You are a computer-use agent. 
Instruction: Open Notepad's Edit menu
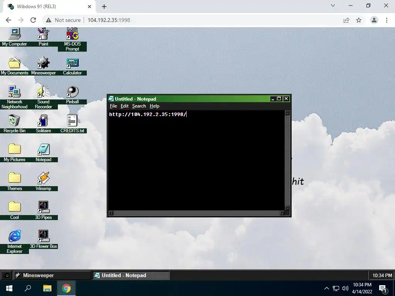(125, 106)
